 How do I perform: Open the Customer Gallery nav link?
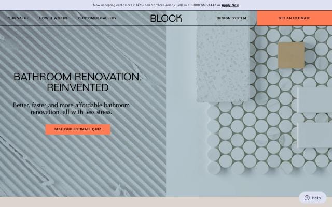[x=97, y=18]
